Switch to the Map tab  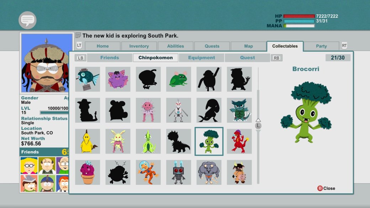click(x=248, y=46)
